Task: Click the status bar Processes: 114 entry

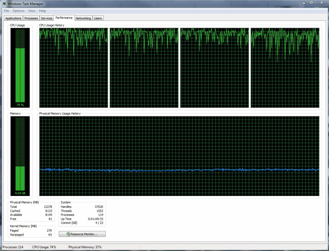Action: [x=13, y=247]
